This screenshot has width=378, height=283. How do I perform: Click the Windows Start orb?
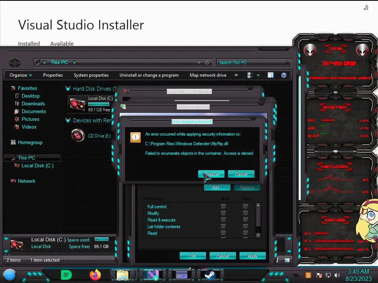[10, 275]
